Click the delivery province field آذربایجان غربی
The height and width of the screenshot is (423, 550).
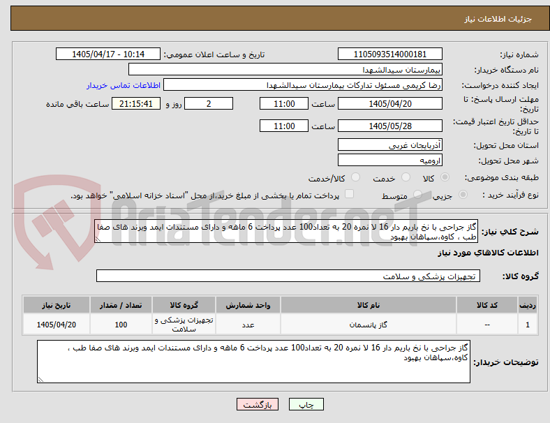pyautogui.click(x=389, y=145)
